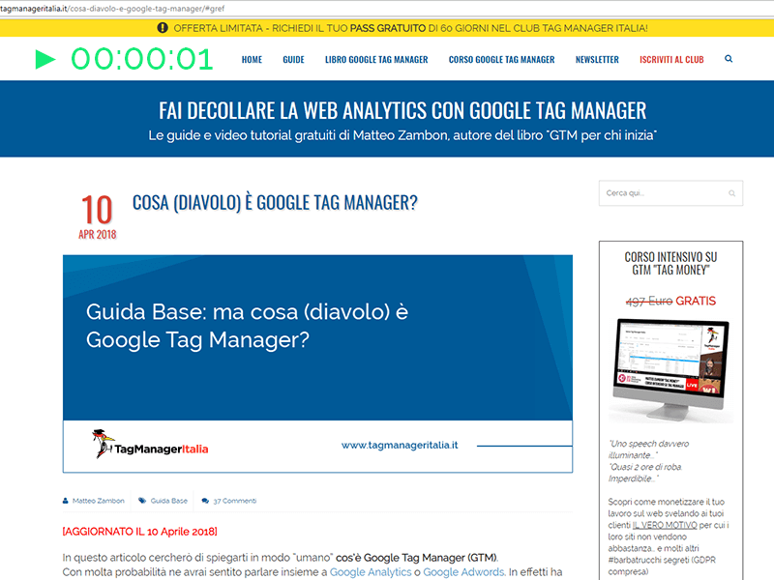
Task: Open the article title Cosa (diavolo) è Google Tag Manager
Action: [x=275, y=203]
